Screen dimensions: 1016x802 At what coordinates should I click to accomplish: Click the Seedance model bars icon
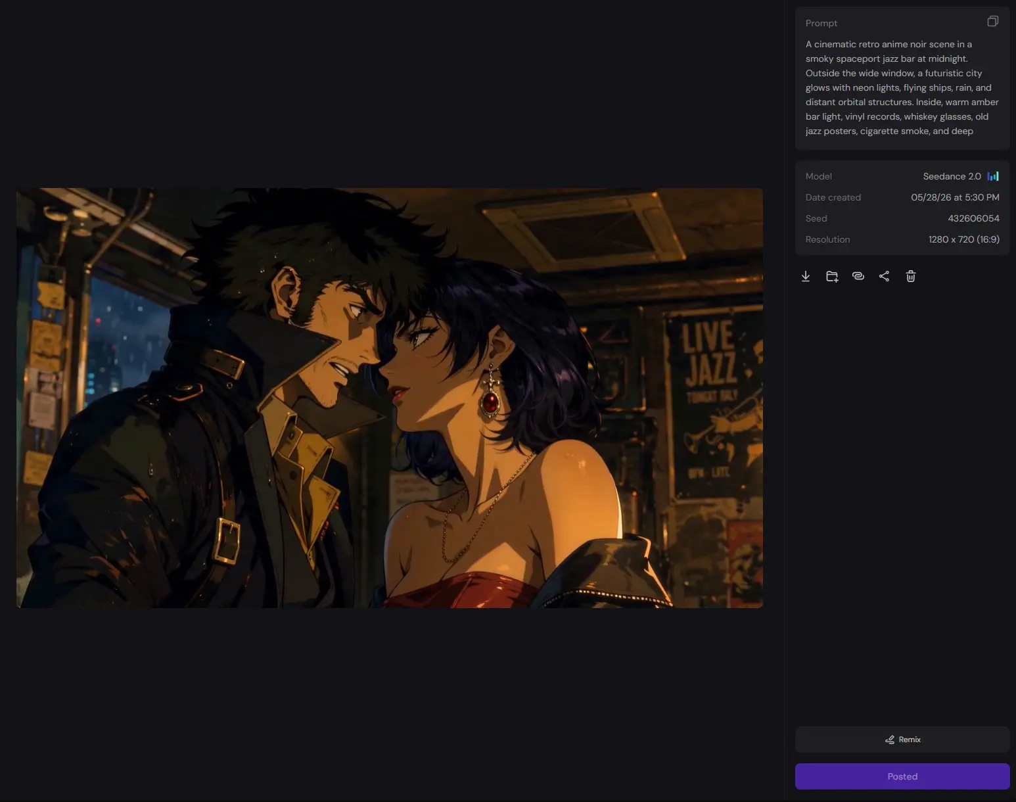tap(993, 176)
